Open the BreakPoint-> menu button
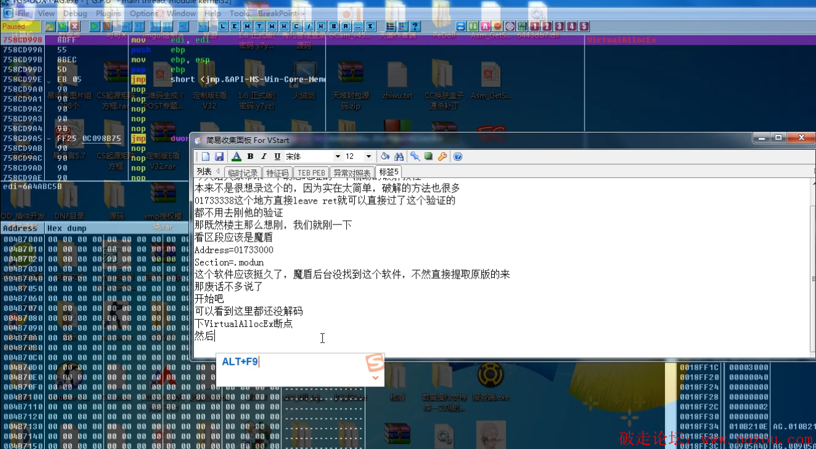This screenshot has height=449, width=816. [281, 13]
